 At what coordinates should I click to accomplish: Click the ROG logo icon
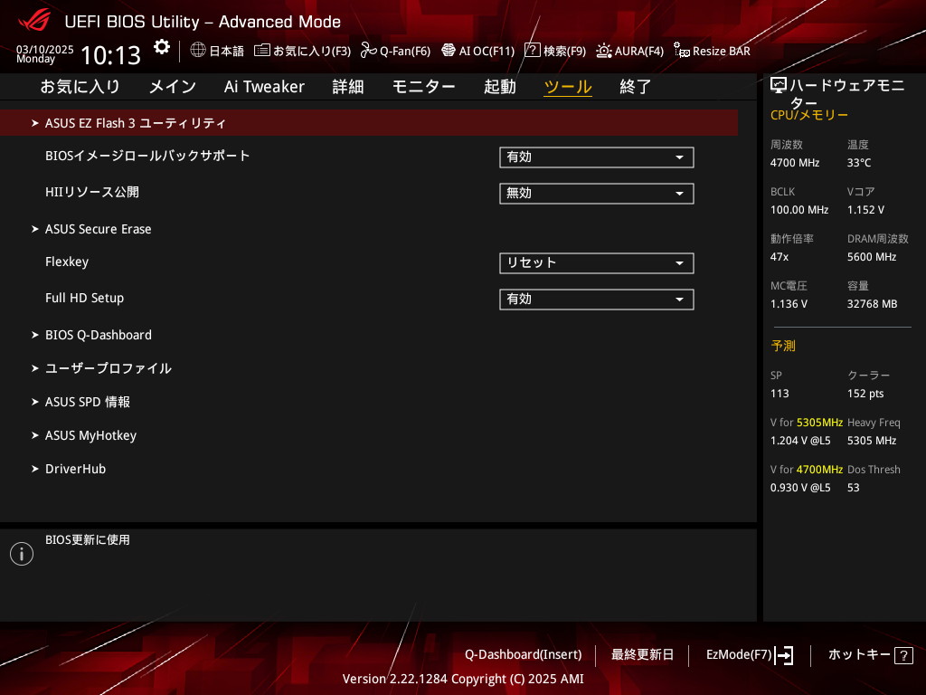34,22
